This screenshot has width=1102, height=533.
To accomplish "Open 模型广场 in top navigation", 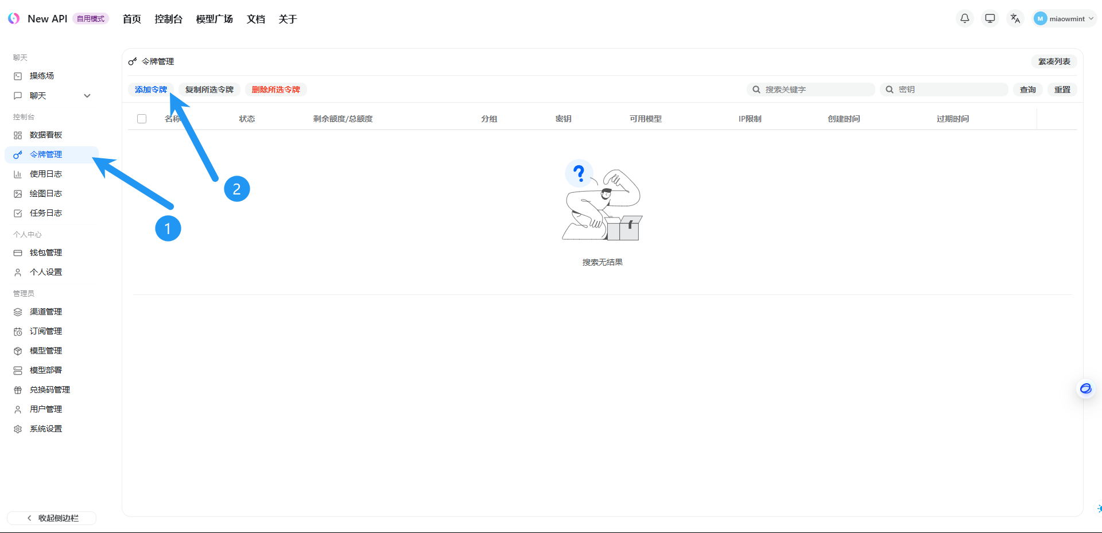I will coord(214,19).
